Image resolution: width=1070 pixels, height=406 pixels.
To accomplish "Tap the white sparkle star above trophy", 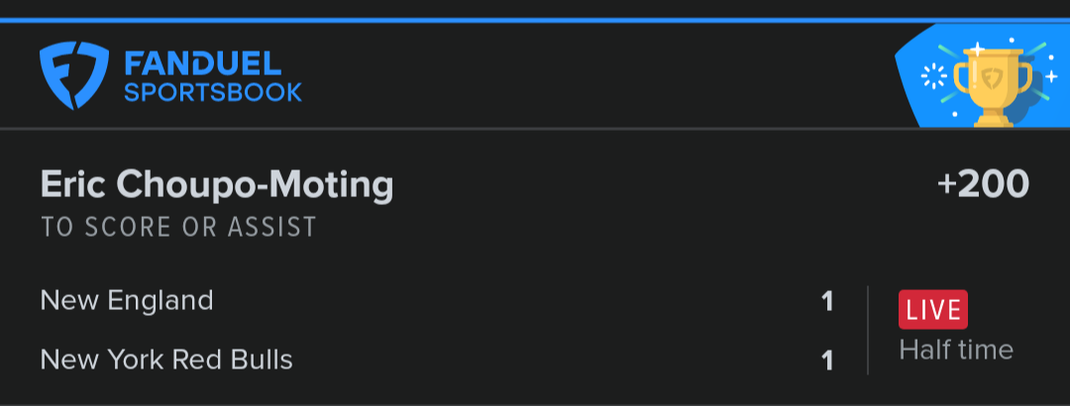I will pyautogui.click(x=977, y=49).
